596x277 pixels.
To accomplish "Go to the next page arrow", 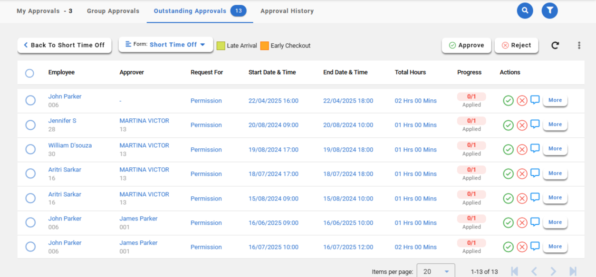I will 553,271.
